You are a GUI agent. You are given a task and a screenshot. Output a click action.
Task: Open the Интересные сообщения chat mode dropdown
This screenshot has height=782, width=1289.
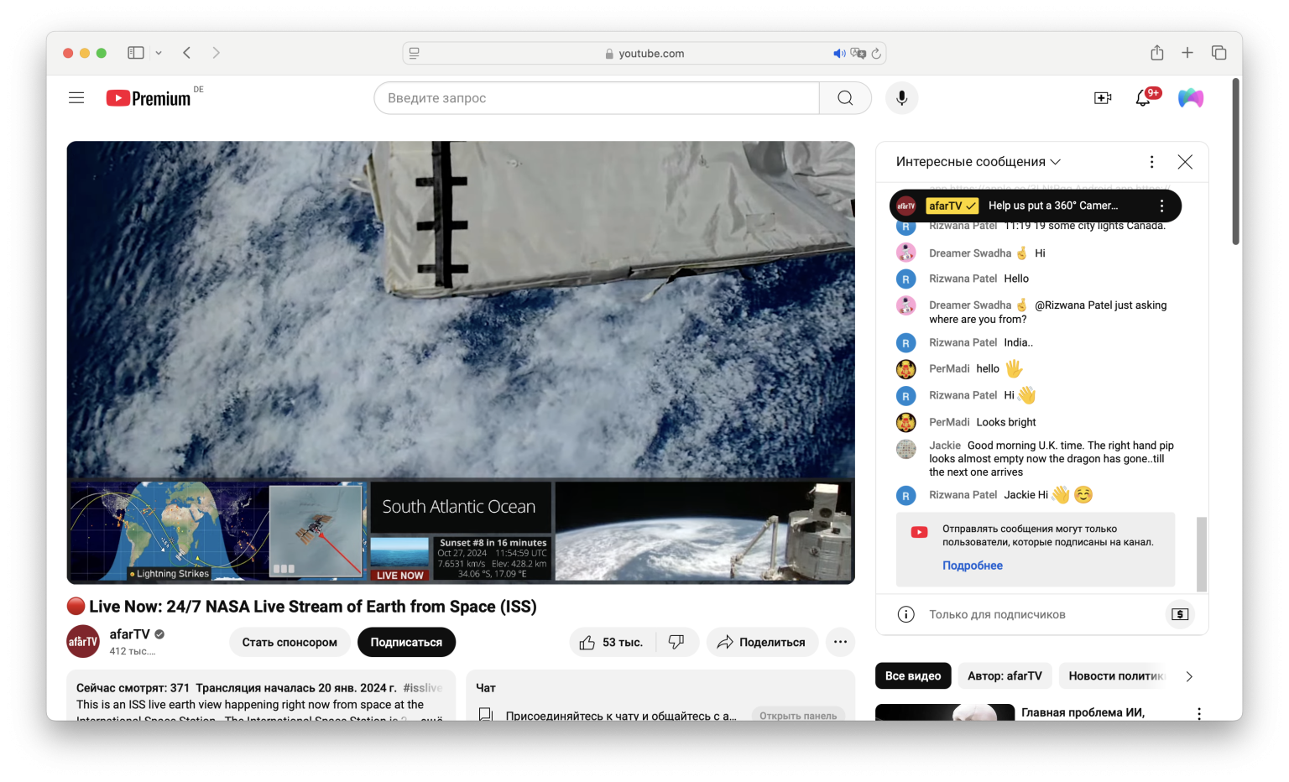click(976, 161)
